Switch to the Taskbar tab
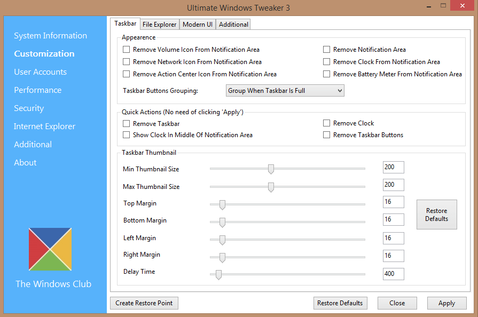 click(126, 23)
